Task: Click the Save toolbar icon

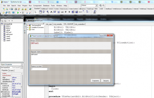Action: pyautogui.click(x=12, y=9)
